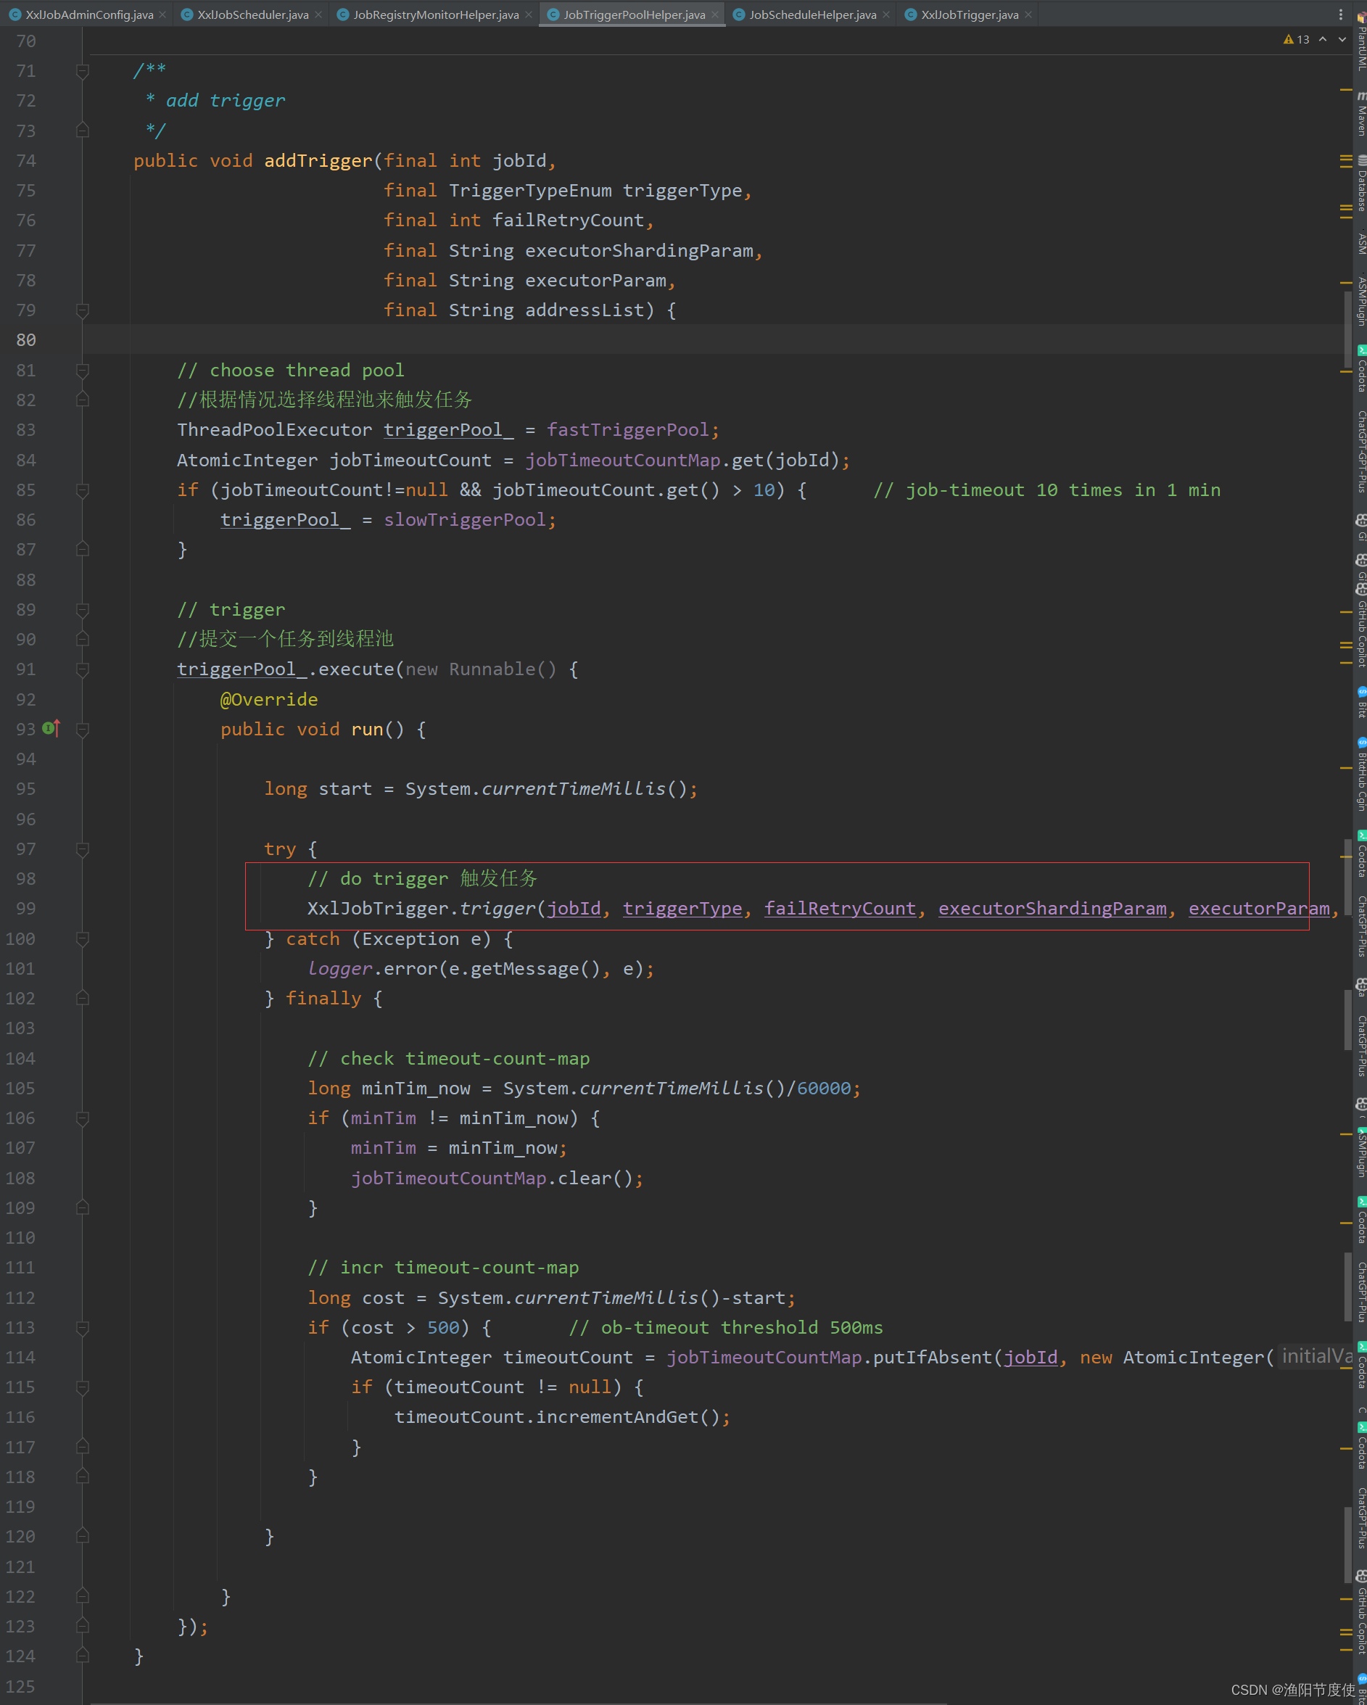The width and height of the screenshot is (1367, 1705).
Task: Open the ASM tool window
Action: (x=1360, y=243)
